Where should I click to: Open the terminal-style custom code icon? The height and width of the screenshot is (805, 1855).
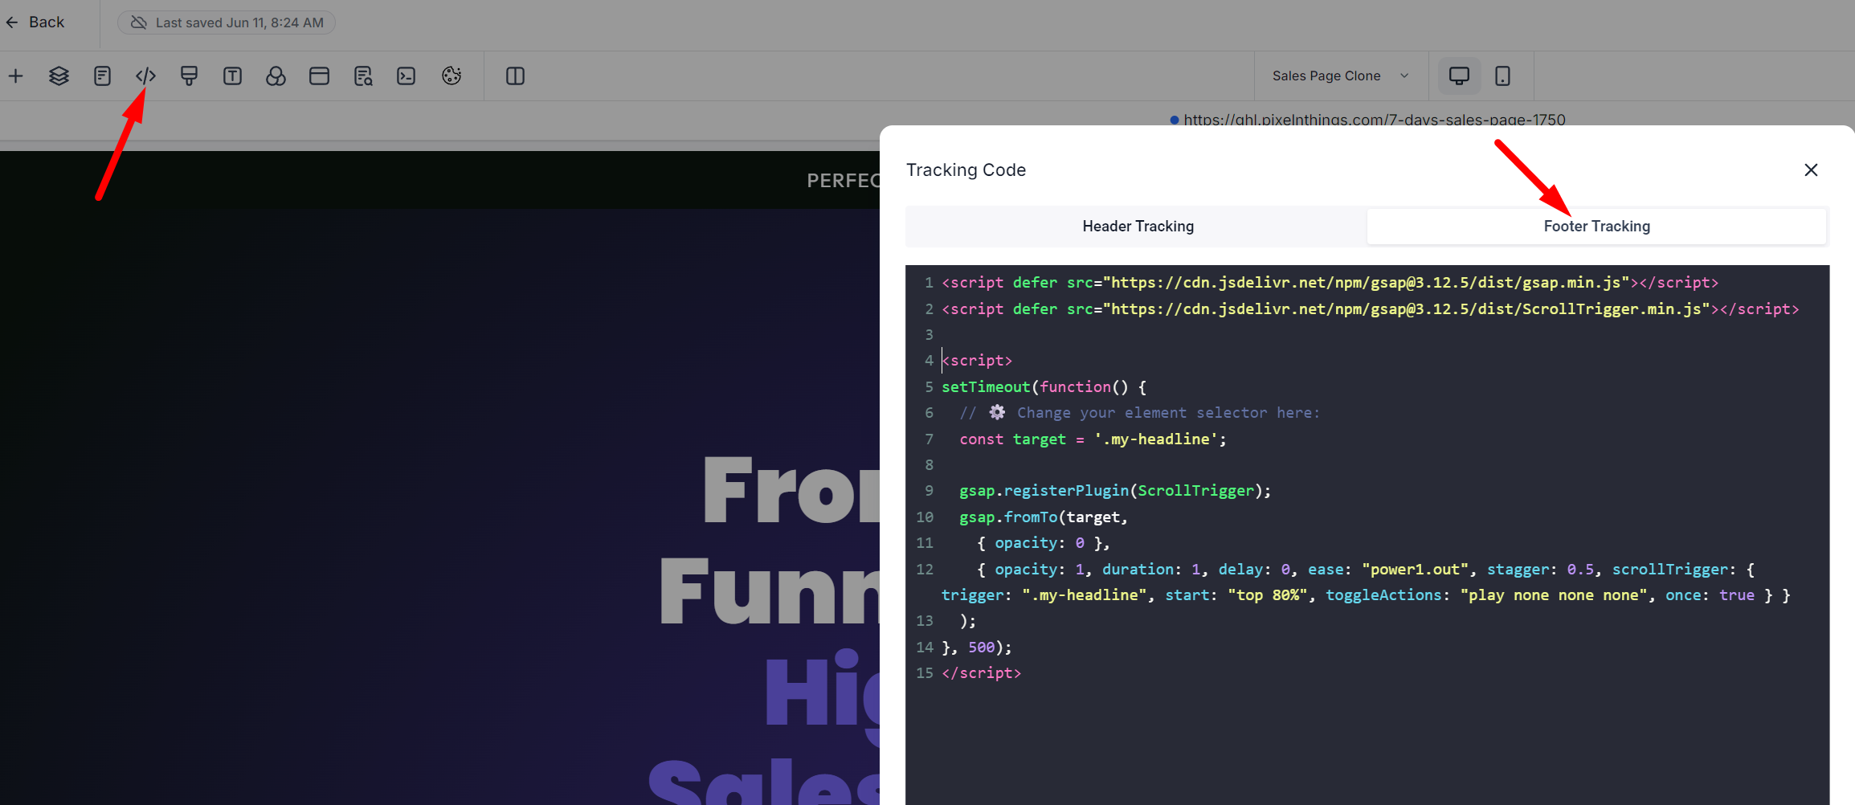407,76
